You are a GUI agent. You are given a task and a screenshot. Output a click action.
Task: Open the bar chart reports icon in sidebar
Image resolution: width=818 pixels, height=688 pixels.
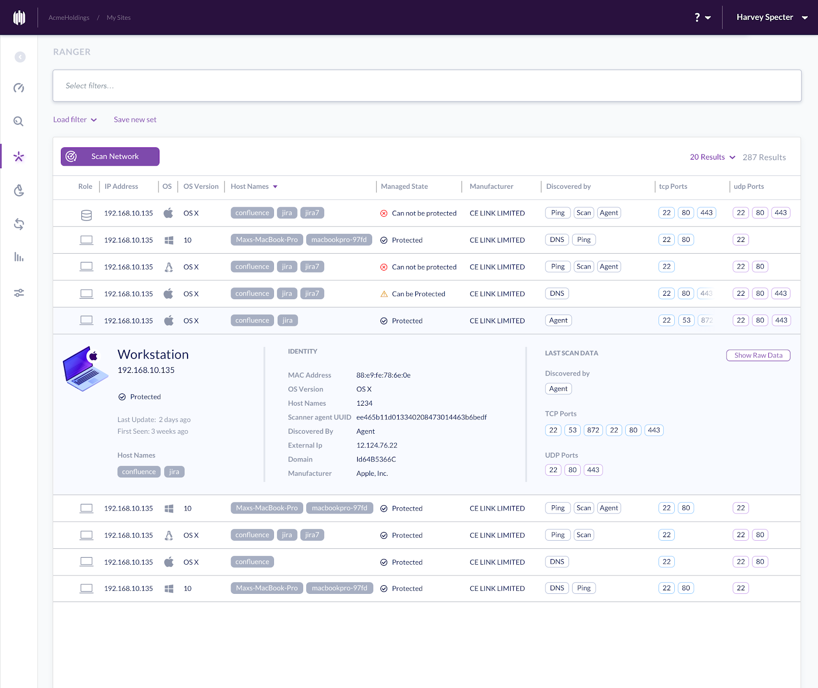pos(19,257)
